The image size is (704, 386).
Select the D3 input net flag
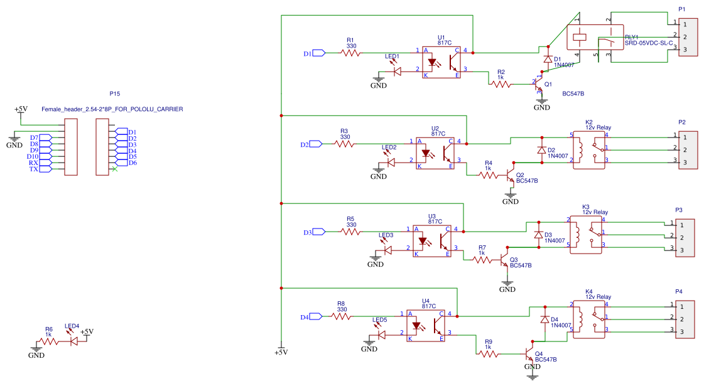coord(318,232)
